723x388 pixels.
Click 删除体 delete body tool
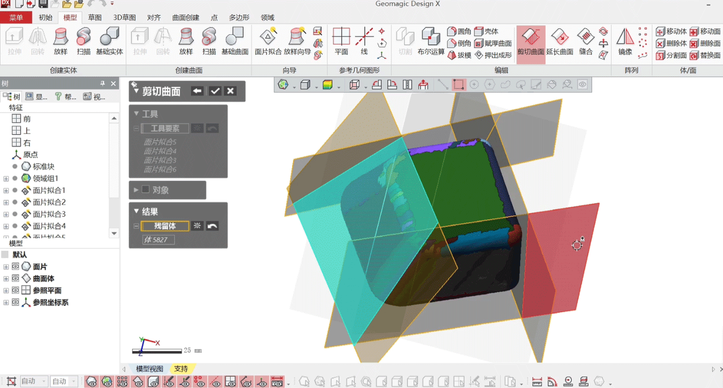click(671, 43)
